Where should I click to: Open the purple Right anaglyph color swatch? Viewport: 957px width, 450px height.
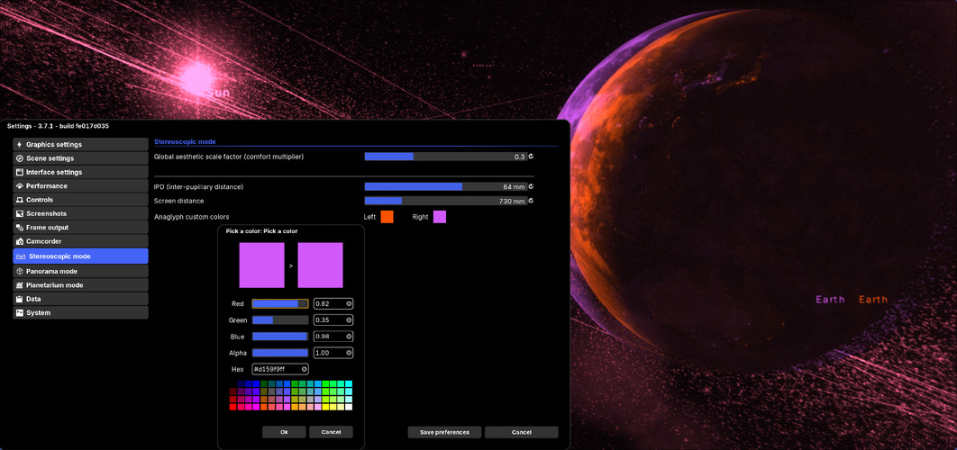pos(440,217)
